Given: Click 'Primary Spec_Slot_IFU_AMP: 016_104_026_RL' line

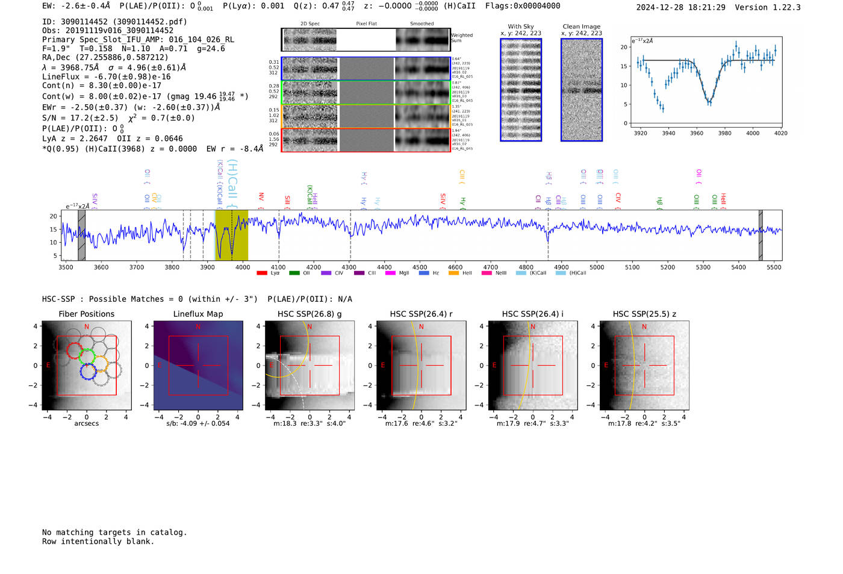Looking at the screenshot, I should pyautogui.click(x=138, y=40).
